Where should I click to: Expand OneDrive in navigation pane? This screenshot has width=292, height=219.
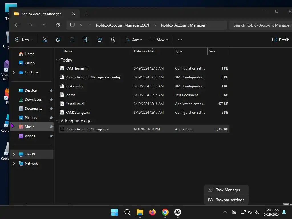(x=14, y=72)
